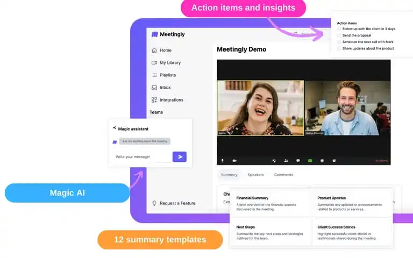Image resolution: width=413 pixels, height=258 pixels.
Task: Open Home from the sidebar
Action: click(162, 51)
